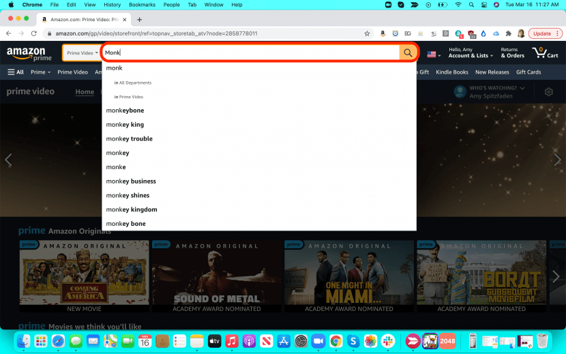Click the Chrome profile avatar
Image resolution: width=566 pixels, height=354 pixels.
pos(521,33)
